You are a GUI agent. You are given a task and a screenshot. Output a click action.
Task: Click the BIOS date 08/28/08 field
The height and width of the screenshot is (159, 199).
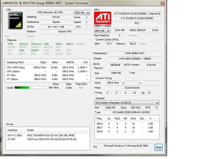tap(115, 65)
